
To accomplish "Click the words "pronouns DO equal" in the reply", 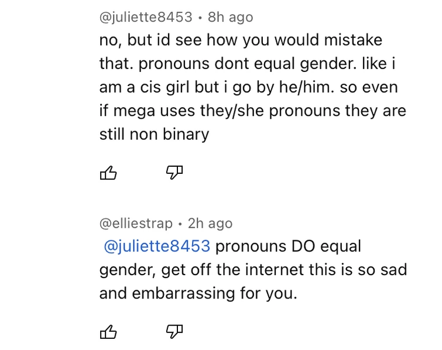I will click(x=288, y=246).
